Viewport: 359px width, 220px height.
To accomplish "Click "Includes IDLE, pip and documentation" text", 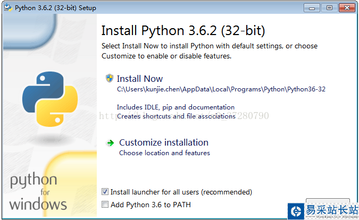I will 176,107.
